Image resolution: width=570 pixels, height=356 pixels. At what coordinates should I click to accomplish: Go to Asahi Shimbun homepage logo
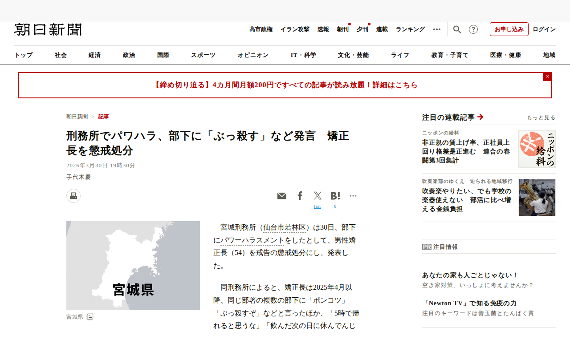(x=48, y=29)
